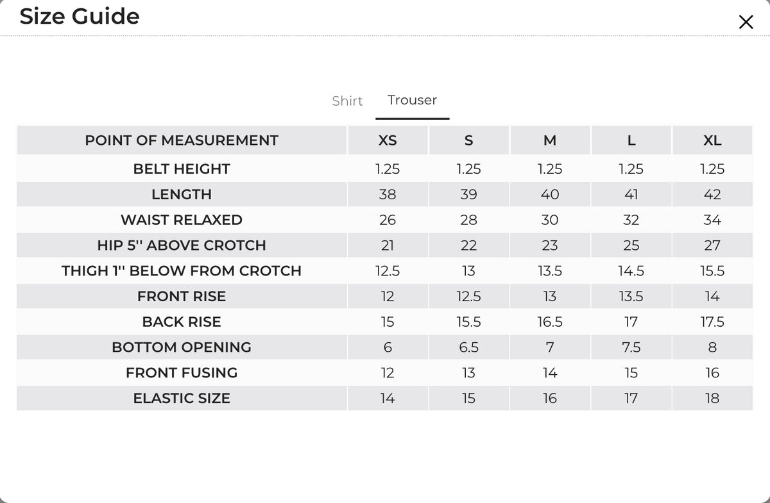Select BACK RISE value 16.5

pos(550,322)
